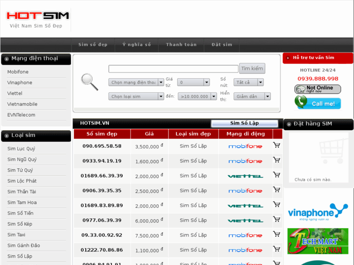Add 01689.83.89.89 to cart
This screenshot has width=354, height=265.
(x=277, y=204)
